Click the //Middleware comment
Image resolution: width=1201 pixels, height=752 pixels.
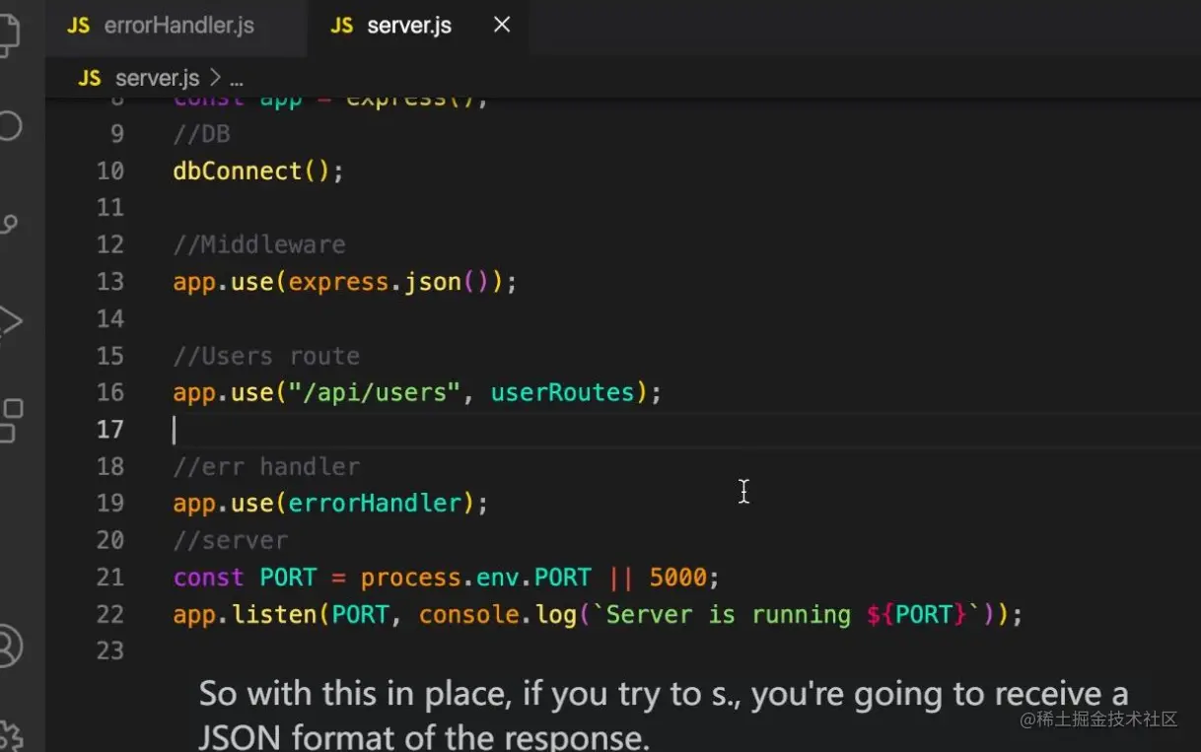tap(259, 244)
